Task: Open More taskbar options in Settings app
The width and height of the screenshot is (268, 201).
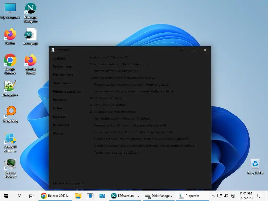Action: coord(119,64)
